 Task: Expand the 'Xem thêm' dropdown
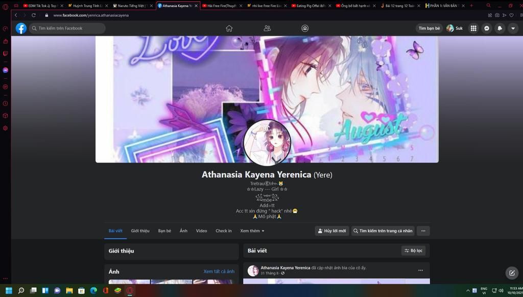click(x=252, y=231)
